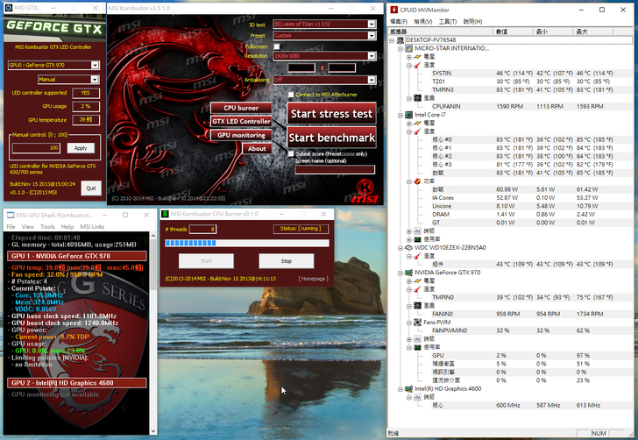Open the Tools menu in GPU Shark
Viewport: 638px width, 440px height.
[x=46, y=226]
